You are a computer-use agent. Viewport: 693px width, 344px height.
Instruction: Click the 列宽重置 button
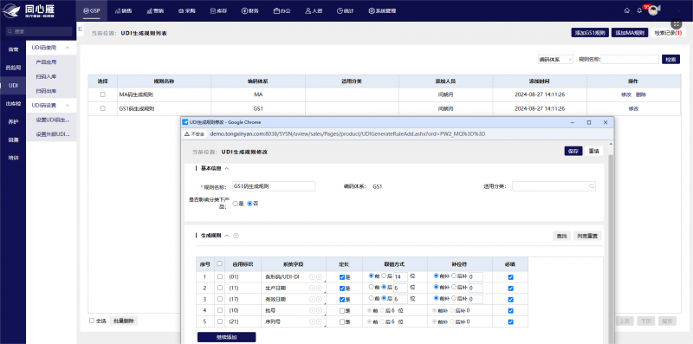(x=588, y=236)
